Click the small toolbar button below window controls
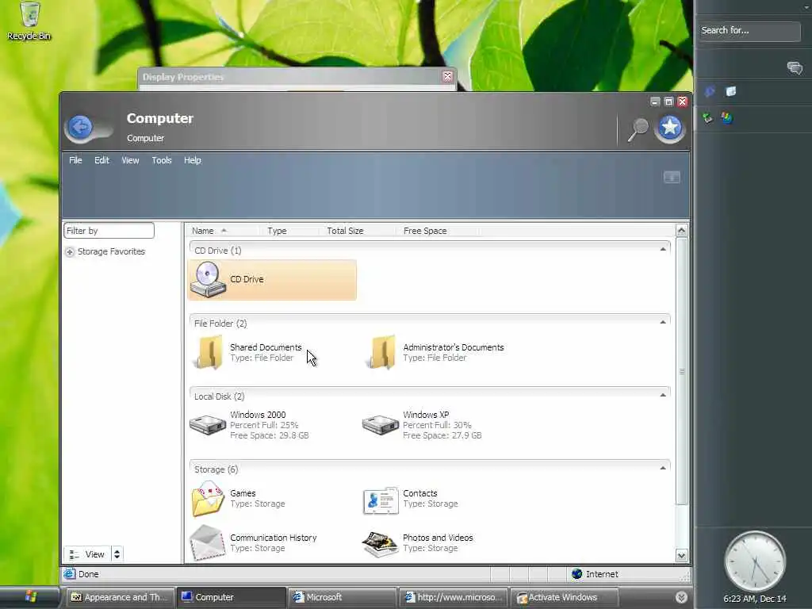Image resolution: width=812 pixels, height=609 pixels. [x=672, y=177]
